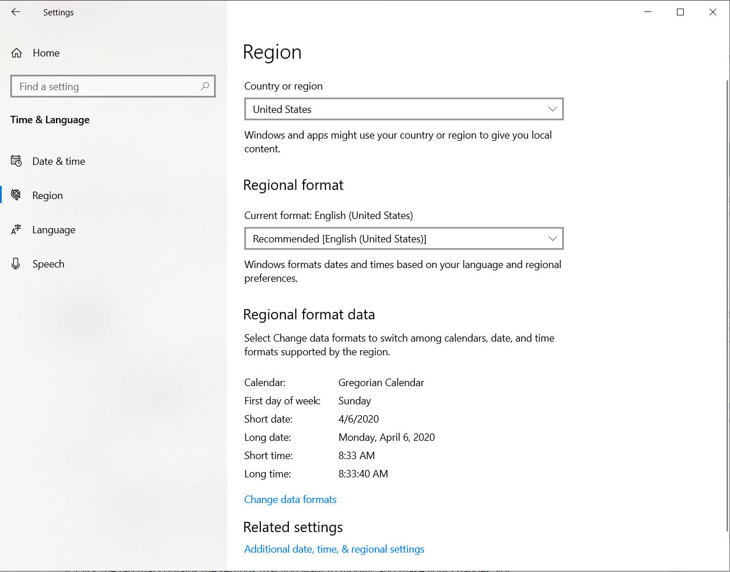730x572 pixels.
Task: Click the Region globe icon
Action: tap(17, 195)
